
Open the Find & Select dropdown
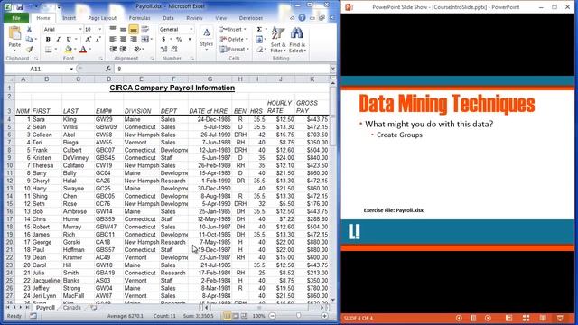297,40
